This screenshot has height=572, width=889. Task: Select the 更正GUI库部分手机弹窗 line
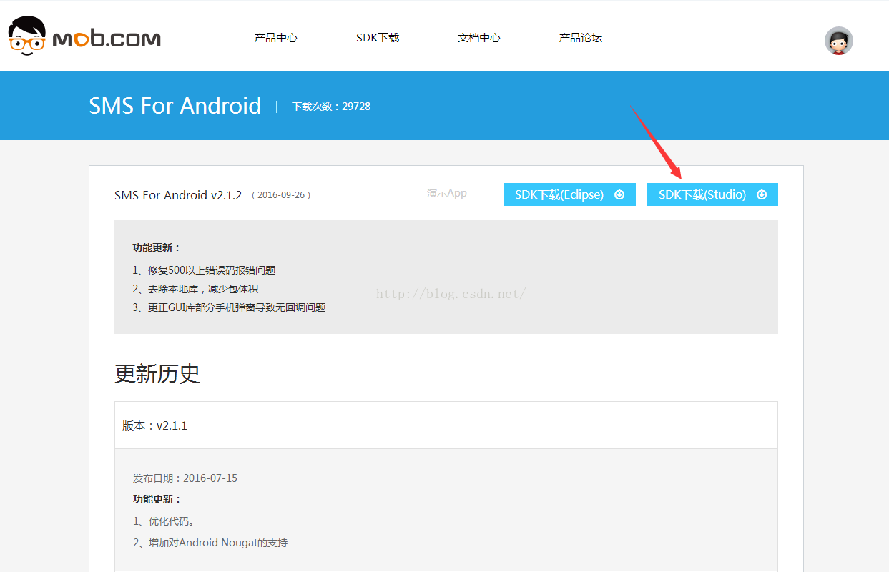pyautogui.click(x=229, y=307)
